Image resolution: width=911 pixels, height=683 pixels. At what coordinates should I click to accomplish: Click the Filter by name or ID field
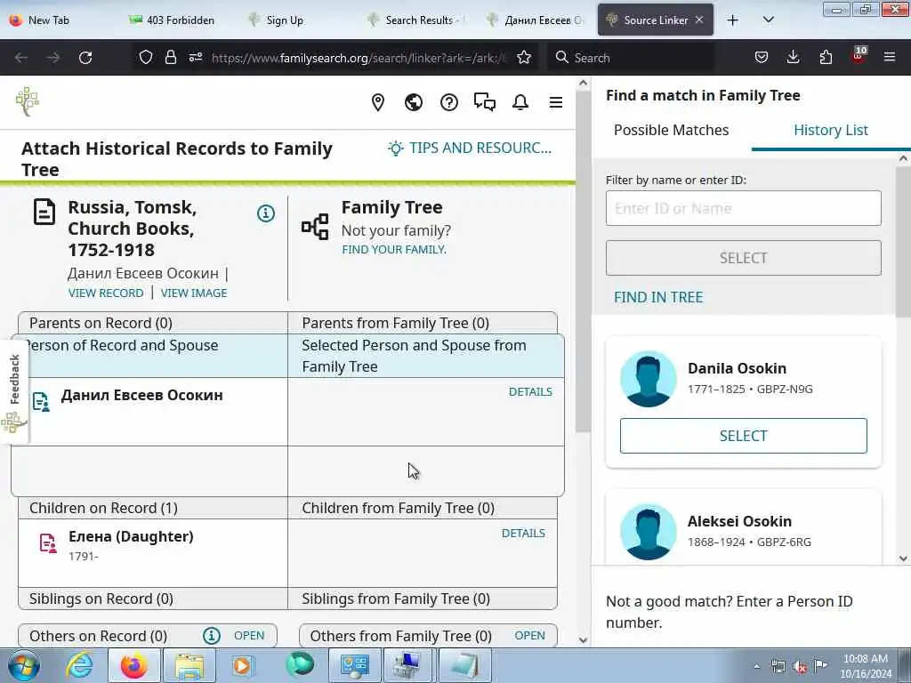tap(743, 208)
